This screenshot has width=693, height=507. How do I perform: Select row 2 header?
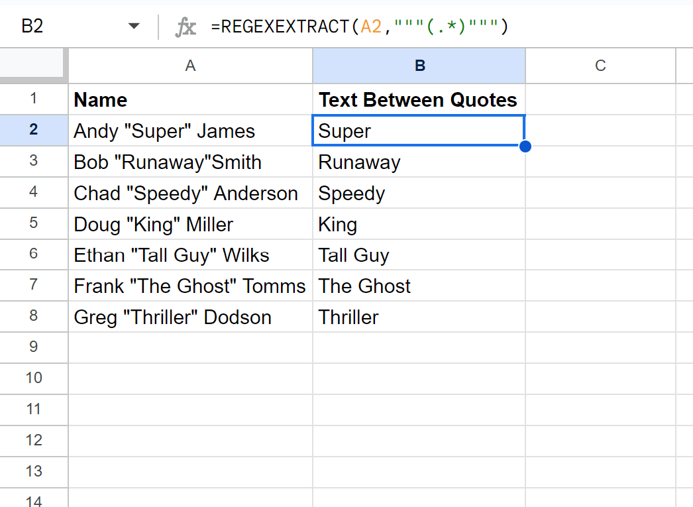[34, 131]
